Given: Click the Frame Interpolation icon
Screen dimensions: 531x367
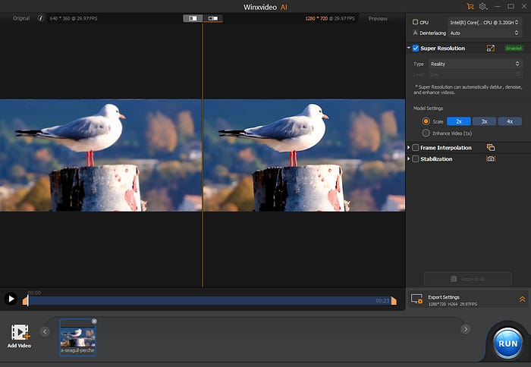Looking at the screenshot, I should point(491,147).
